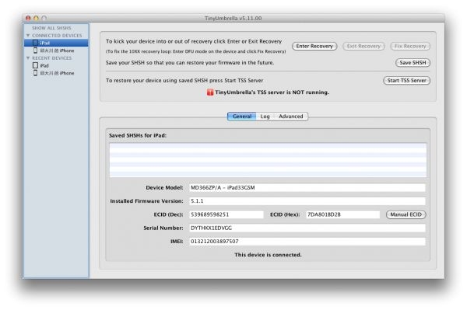Click the Fix Recovery button
Image resolution: width=467 pixels, height=310 pixels.
pyautogui.click(x=410, y=46)
